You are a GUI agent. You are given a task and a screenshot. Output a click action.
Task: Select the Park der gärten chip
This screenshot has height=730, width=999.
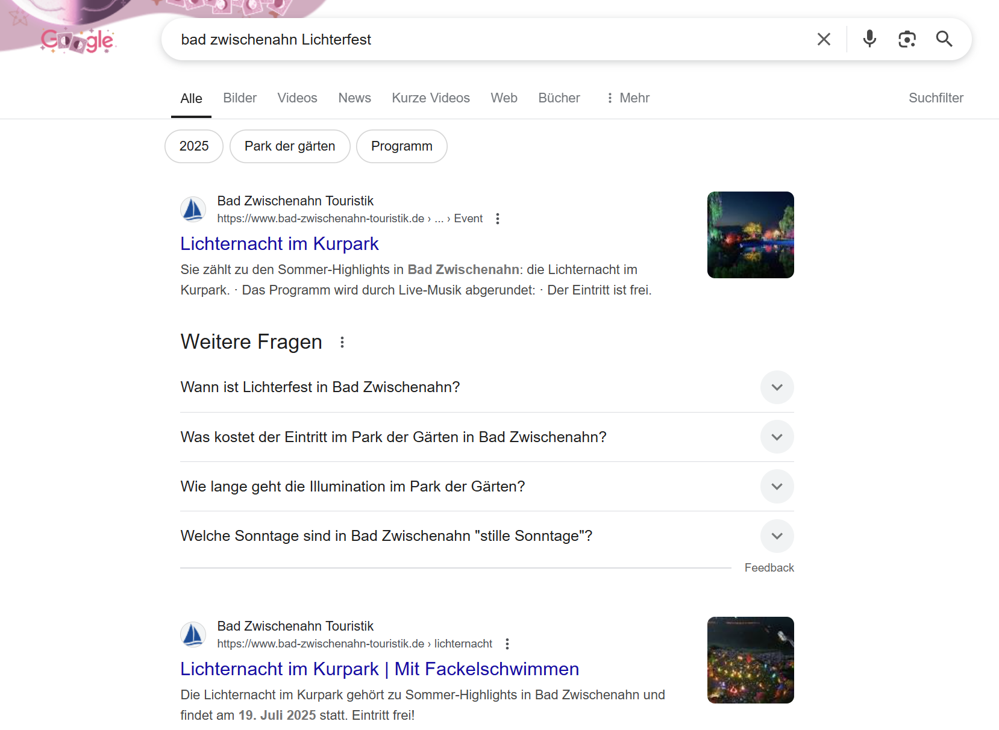coord(290,146)
